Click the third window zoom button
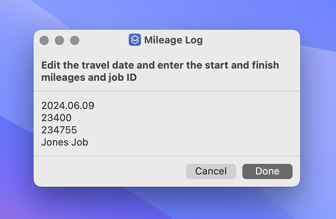336x219 pixels. click(75, 40)
